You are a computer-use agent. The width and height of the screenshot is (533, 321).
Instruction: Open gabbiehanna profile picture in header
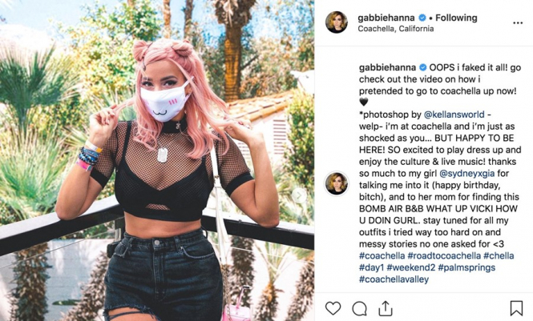click(x=337, y=22)
